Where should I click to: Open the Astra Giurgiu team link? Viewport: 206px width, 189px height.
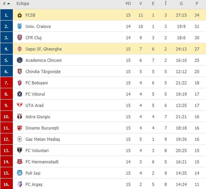pyautogui.click(x=38, y=117)
